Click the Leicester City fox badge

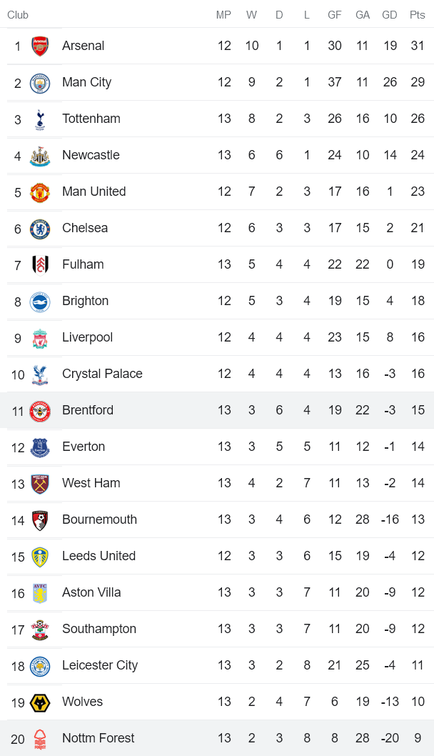(40, 666)
